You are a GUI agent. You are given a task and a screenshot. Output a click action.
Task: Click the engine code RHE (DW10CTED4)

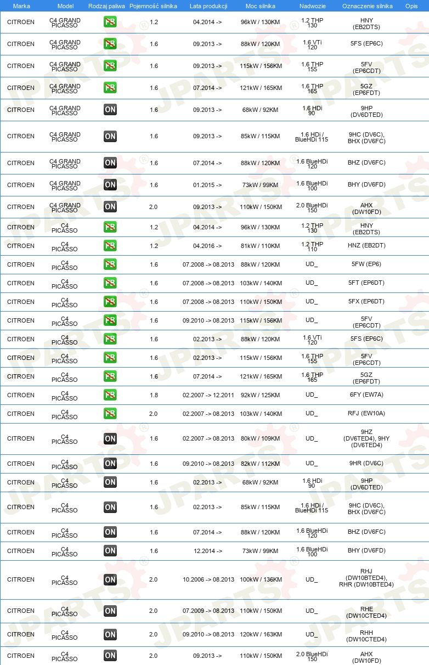click(366, 611)
